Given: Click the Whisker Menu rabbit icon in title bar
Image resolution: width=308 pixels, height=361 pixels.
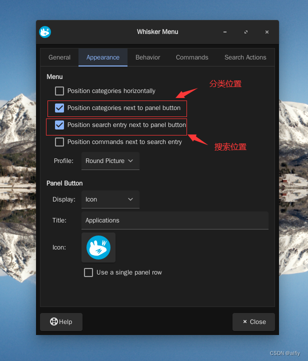Looking at the screenshot, I should (x=45, y=32).
